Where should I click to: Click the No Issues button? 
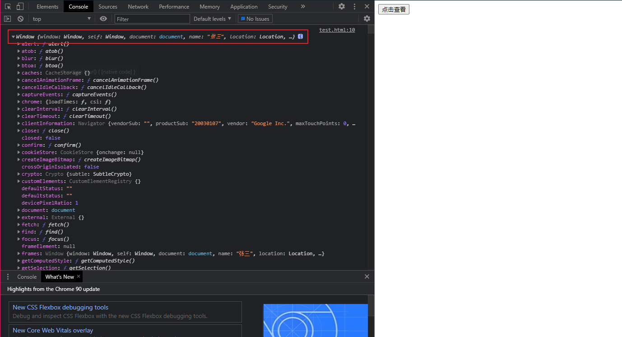255,19
